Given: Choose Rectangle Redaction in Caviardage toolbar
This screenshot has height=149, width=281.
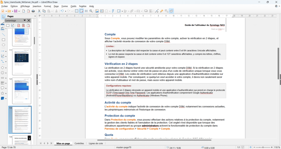Looking at the screenshot, I should [x=8, y=25].
